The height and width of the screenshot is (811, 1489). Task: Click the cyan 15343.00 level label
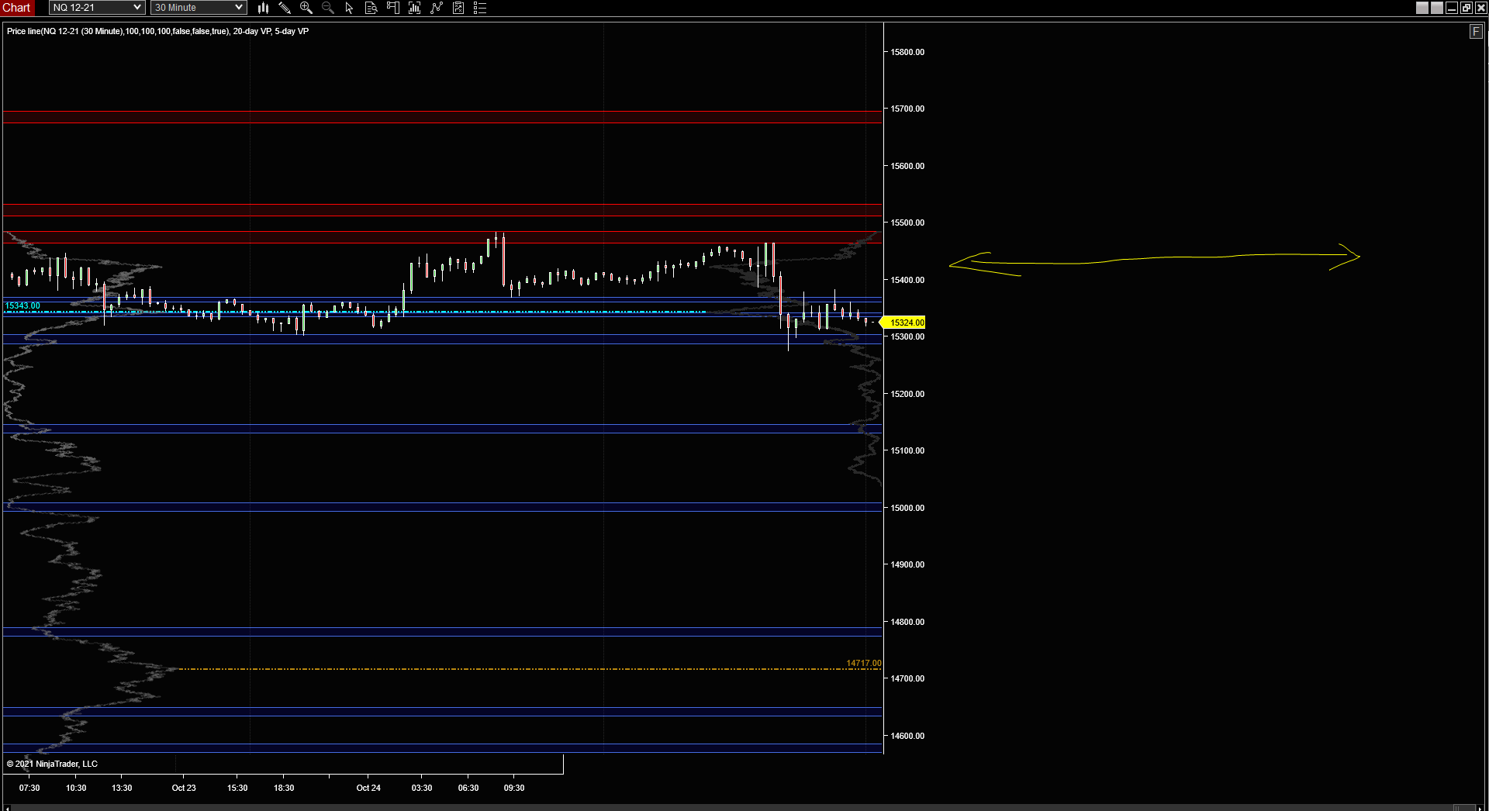[22, 305]
